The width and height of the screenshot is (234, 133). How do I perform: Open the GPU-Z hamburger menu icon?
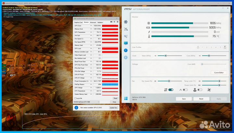(118, 22)
